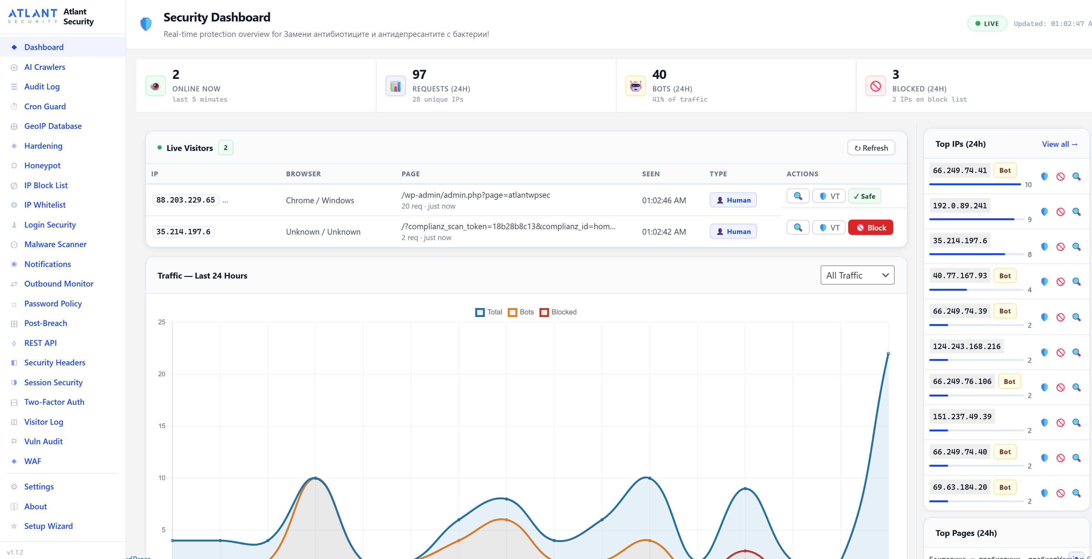The width and height of the screenshot is (1092, 559).
Task: Open VT lookup for 35.214.197.6
Action: click(x=829, y=227)
